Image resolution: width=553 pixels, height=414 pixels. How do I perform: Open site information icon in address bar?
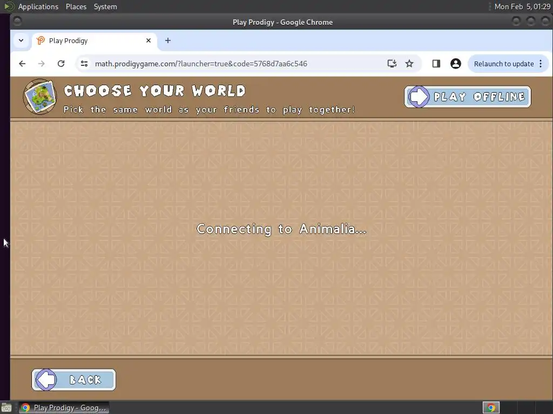coord(84,64)
